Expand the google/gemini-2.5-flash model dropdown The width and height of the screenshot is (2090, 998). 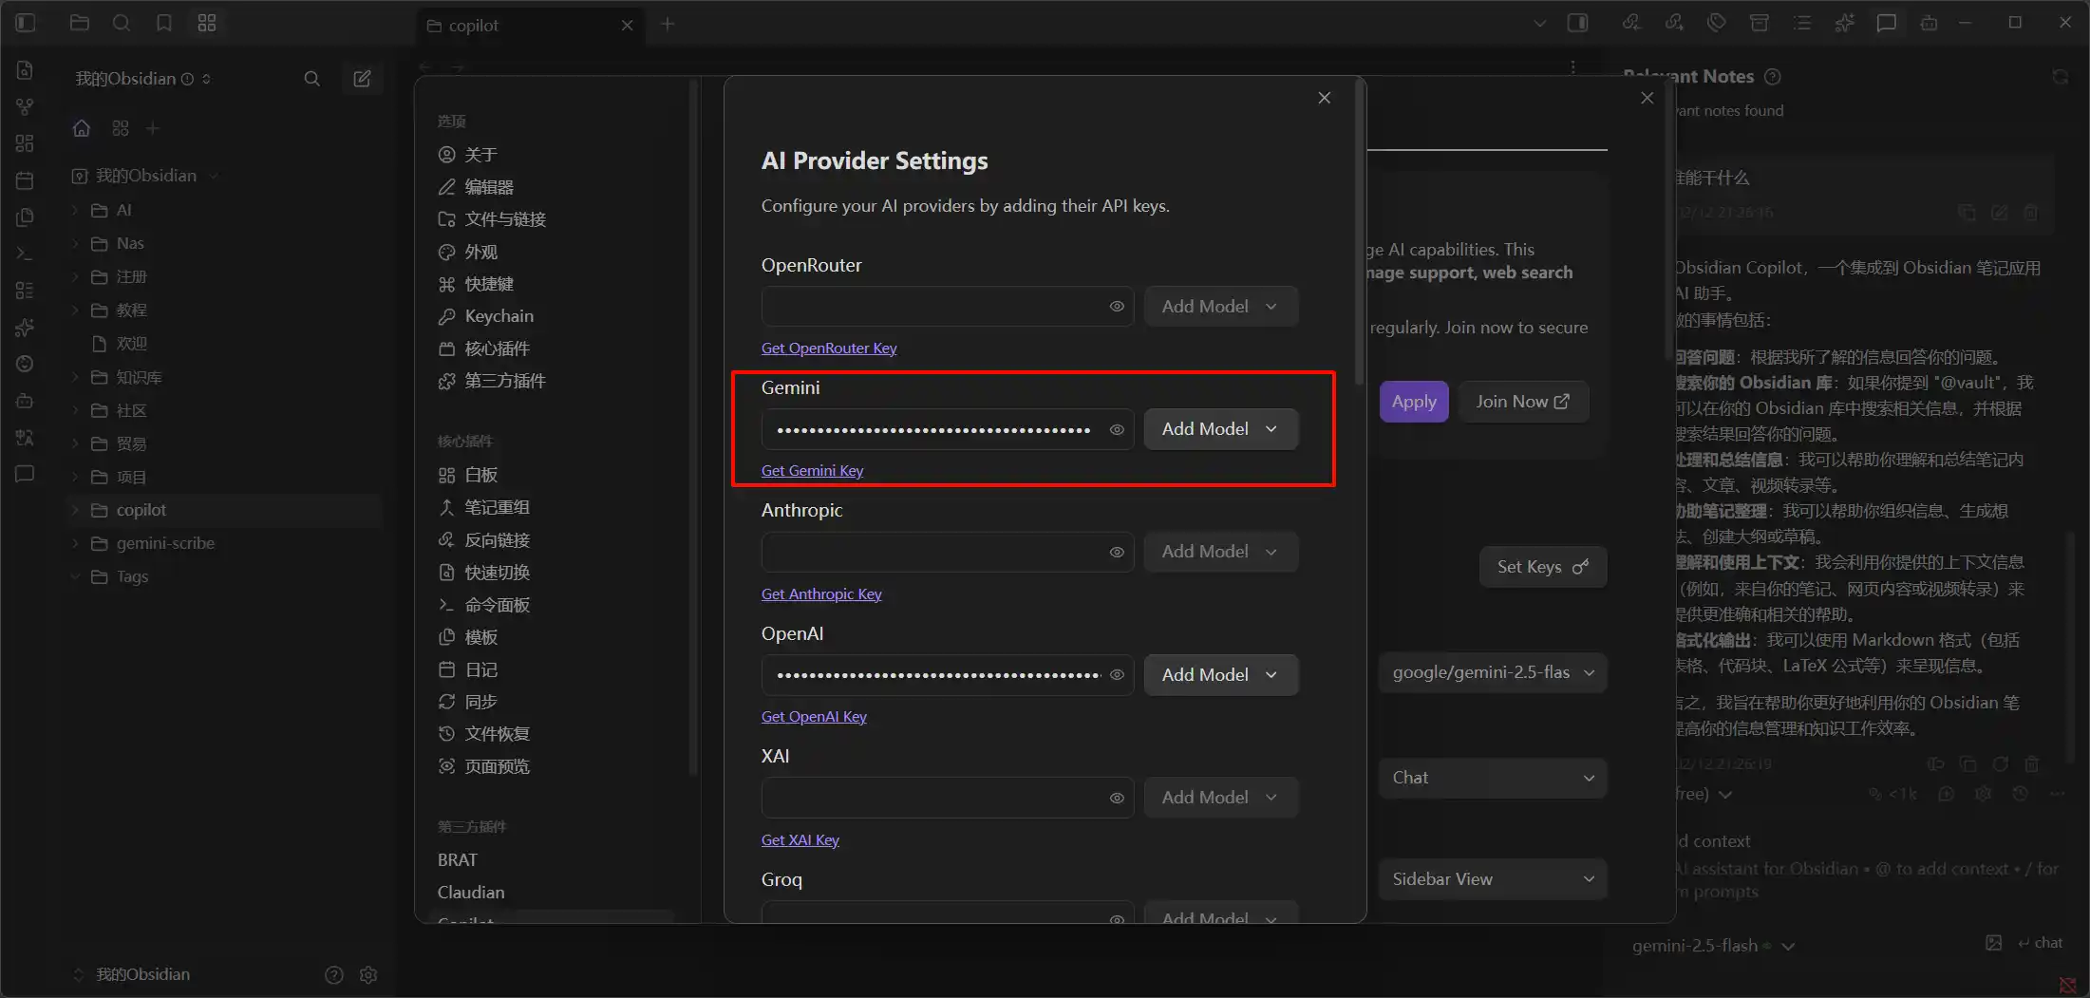[1492, 672]
